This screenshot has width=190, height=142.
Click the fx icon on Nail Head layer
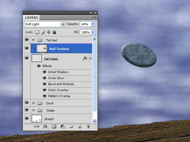tap(85, 58)
